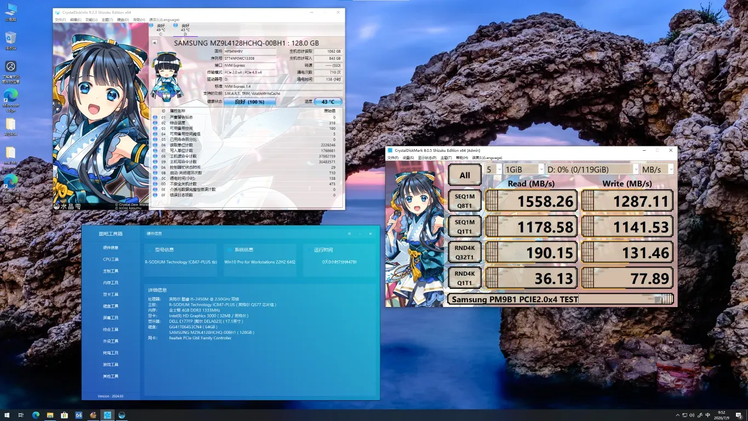Select CPU工具 in toolbox sidebar
This screenshot has height=421, width=748.
[111, 259]
